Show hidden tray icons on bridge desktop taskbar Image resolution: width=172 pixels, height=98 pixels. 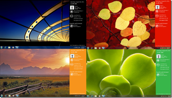tap(73, 47)
